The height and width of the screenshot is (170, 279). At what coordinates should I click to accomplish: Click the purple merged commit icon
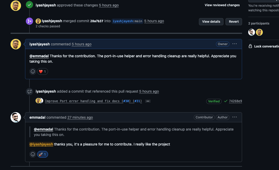pyautogui.click(x=29, y=21)
